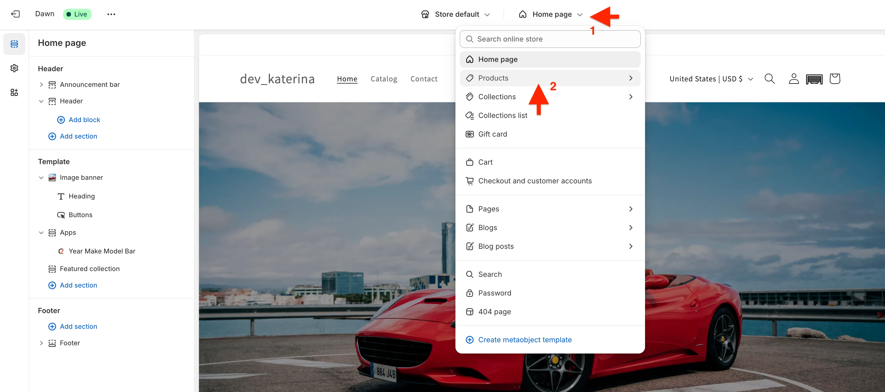Viewport: 885px width, 392px height.
Task: Open the three-dot more actions menu
Action: (111, 14)
